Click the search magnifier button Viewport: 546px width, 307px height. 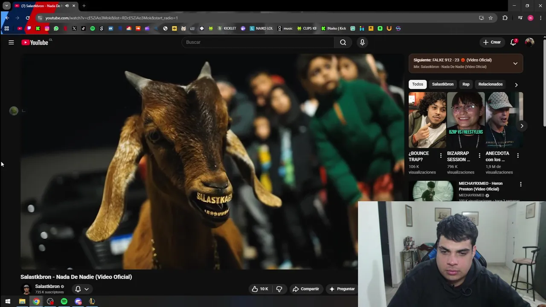pyautogui.click(x=343, y=42)
